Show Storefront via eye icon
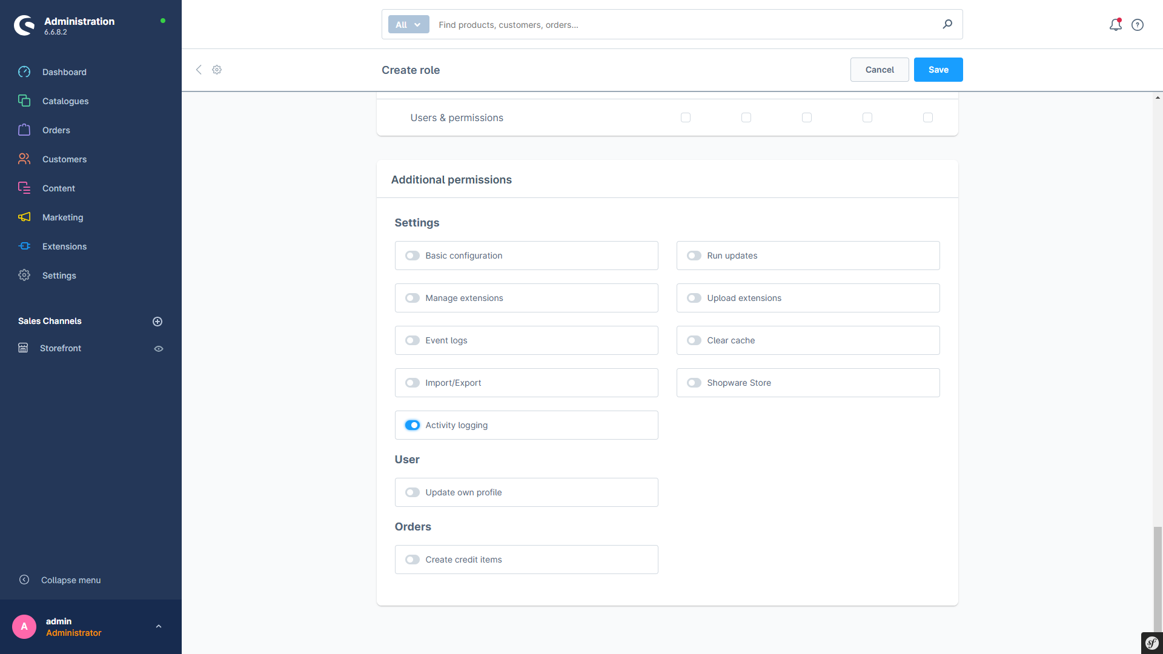The width and height of the screenshot is (1163, 654). [x=159, y=349]
